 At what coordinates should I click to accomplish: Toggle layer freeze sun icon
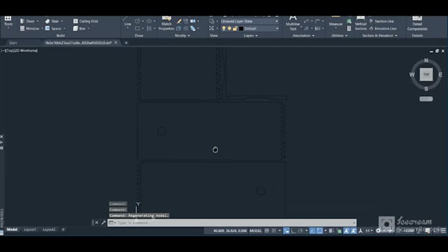[229, 28]
